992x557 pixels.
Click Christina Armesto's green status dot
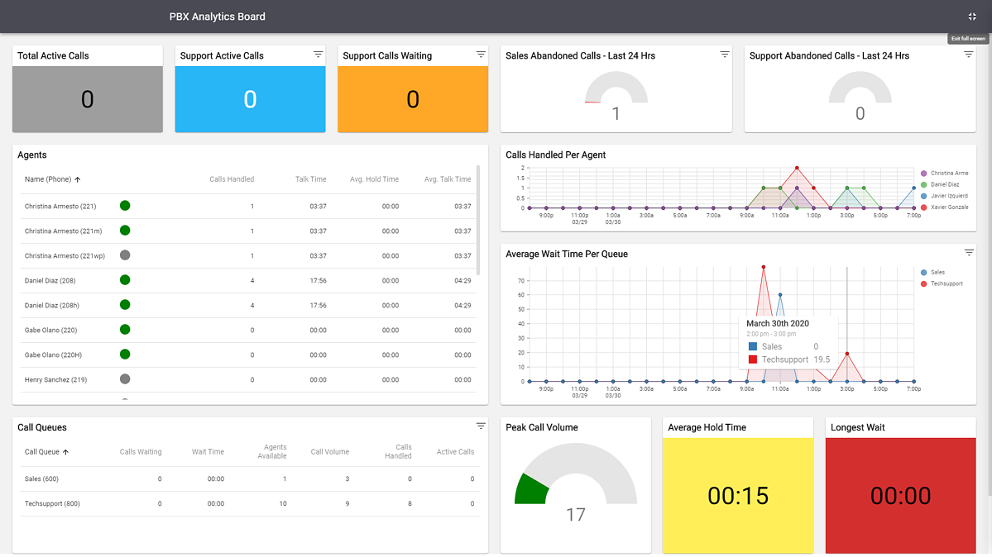(124, 206)
